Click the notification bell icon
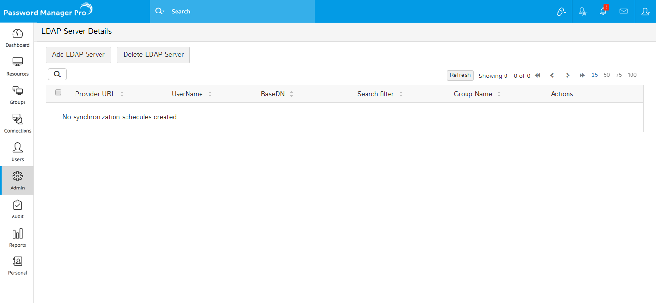 coord(603,12)
